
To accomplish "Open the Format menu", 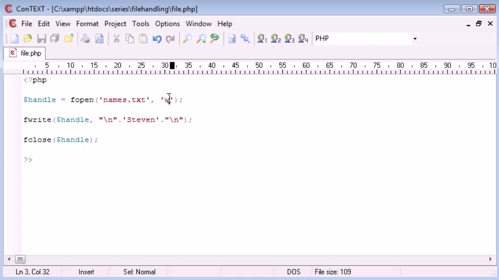I will click(87, 23).
